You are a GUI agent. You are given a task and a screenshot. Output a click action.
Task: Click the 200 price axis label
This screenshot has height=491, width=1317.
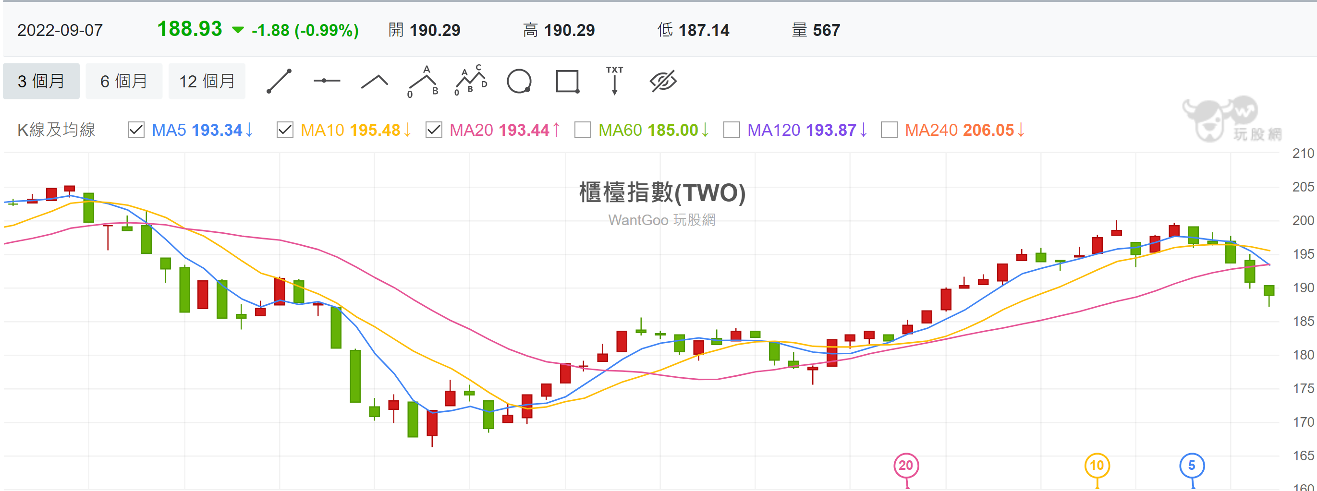coord(1303,220)
